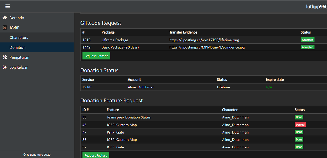
Task: Open the evindence.jpg transfer evidence link
Action: [x=207, y=47]
